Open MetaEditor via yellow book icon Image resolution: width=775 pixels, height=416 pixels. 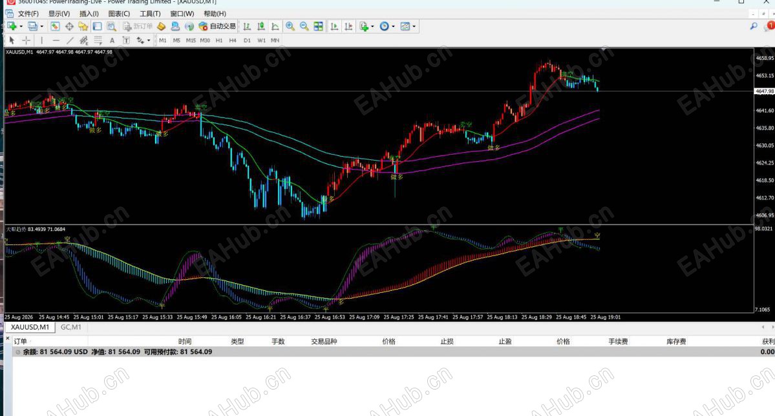tap(161, 26)
